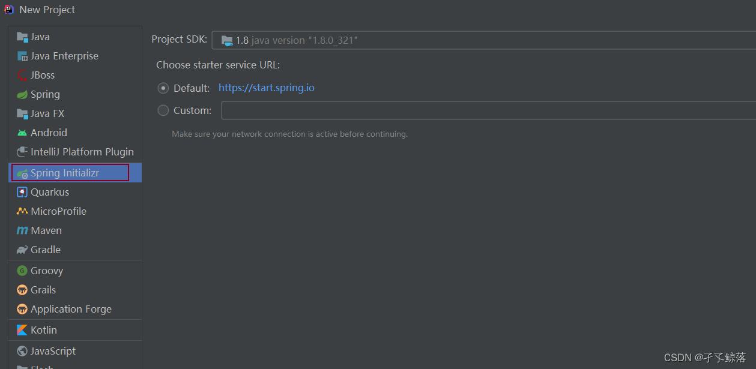
Task: Select the JavaScript globe icon
Action: (22, 351)
